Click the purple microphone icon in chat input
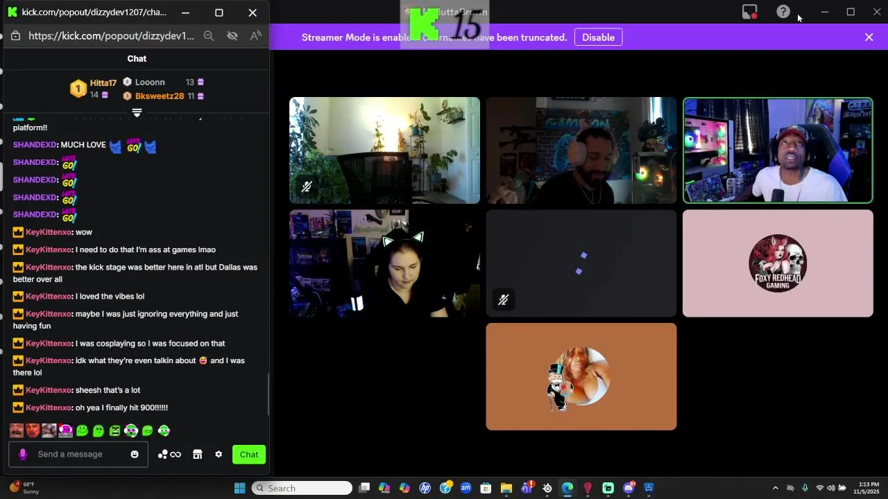Screen dimensions: 888x499 tap(23, 455)
